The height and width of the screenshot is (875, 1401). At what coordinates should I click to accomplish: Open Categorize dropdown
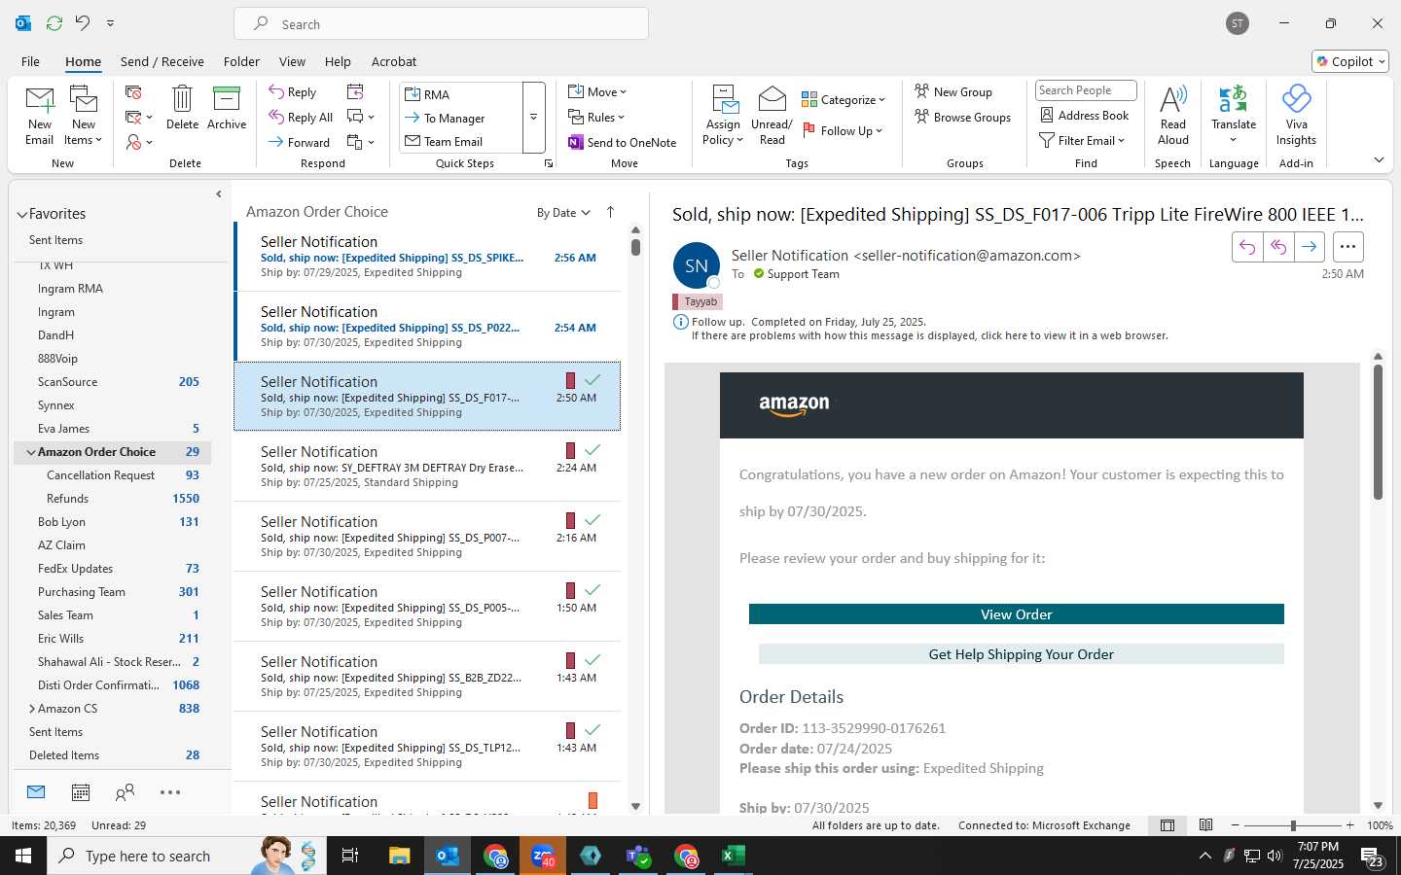[844, 99]
